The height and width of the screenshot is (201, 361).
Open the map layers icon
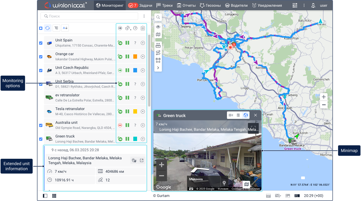[158, 34]
